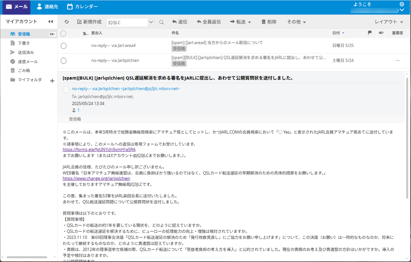This screenshot has height=262, width=411.
Task: Sort by attachment clip column icon
Action: click(x=381, y=33)
